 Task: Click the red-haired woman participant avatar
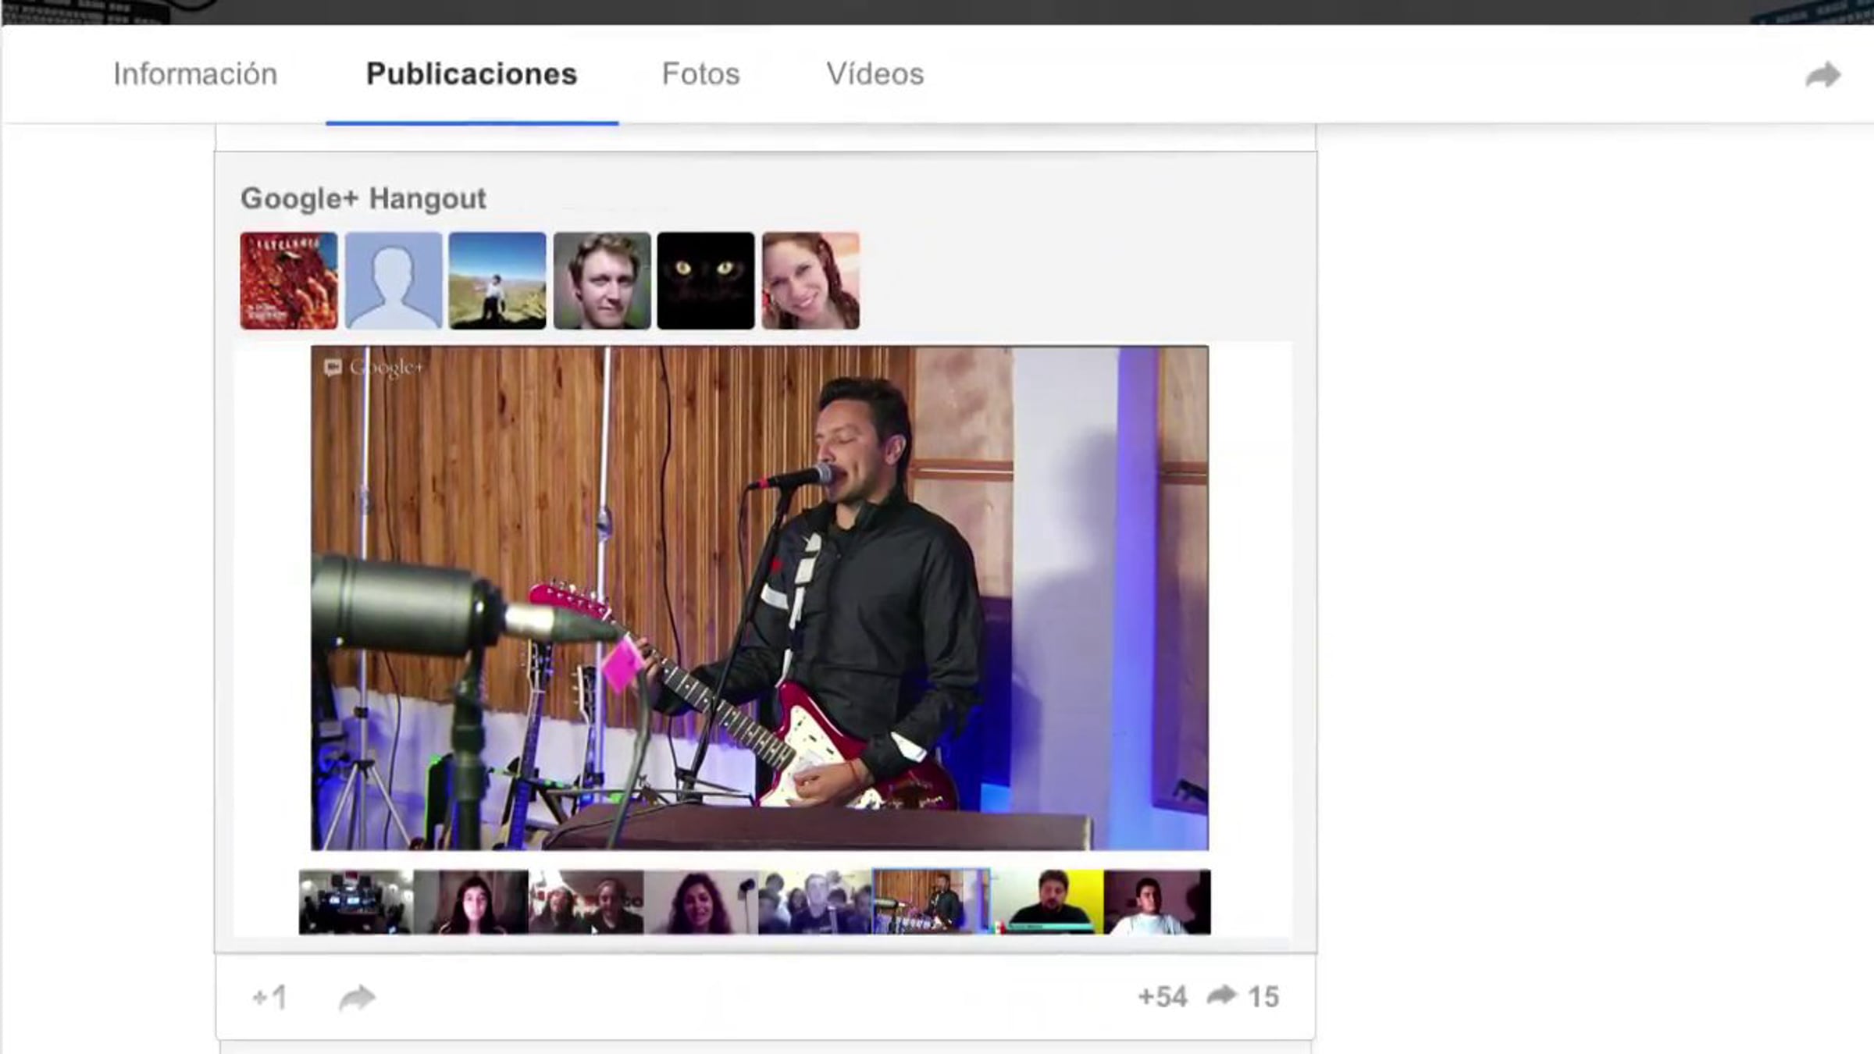point(811,280)
